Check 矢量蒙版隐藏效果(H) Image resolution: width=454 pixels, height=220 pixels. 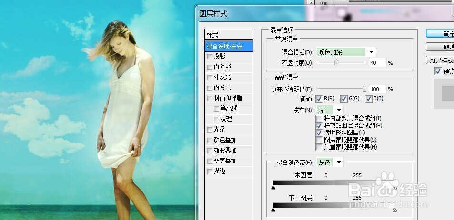319,147
